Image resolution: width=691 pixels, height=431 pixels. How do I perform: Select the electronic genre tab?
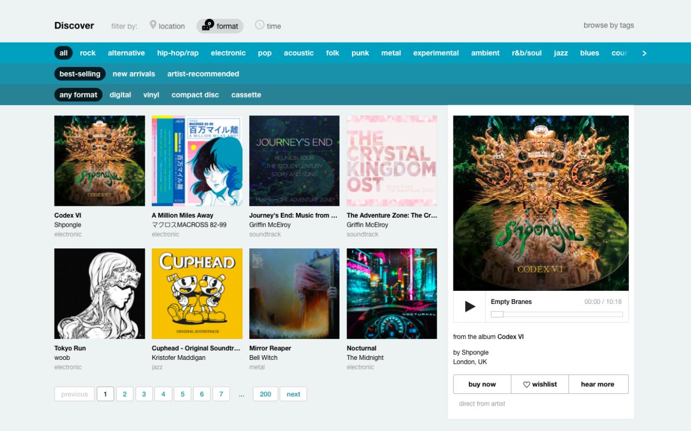[228, 53]
